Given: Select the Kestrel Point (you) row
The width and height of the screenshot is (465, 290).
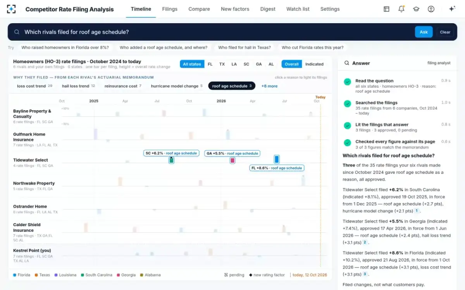Looking at the screenshot, I should coord(32,251).
